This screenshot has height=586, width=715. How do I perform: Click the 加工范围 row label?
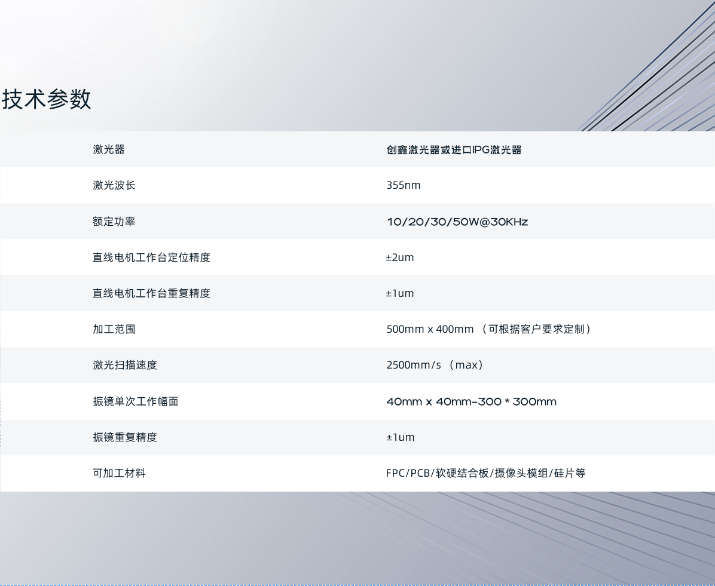114,329
